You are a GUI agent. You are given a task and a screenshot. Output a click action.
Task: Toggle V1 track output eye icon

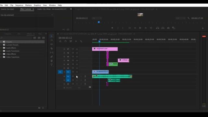[77, 72]
